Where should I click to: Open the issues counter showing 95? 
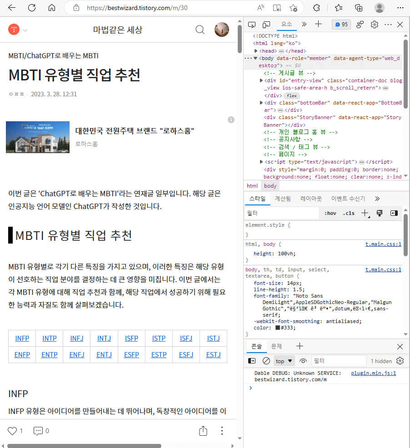pyautogui.click(x=341, y=25)
